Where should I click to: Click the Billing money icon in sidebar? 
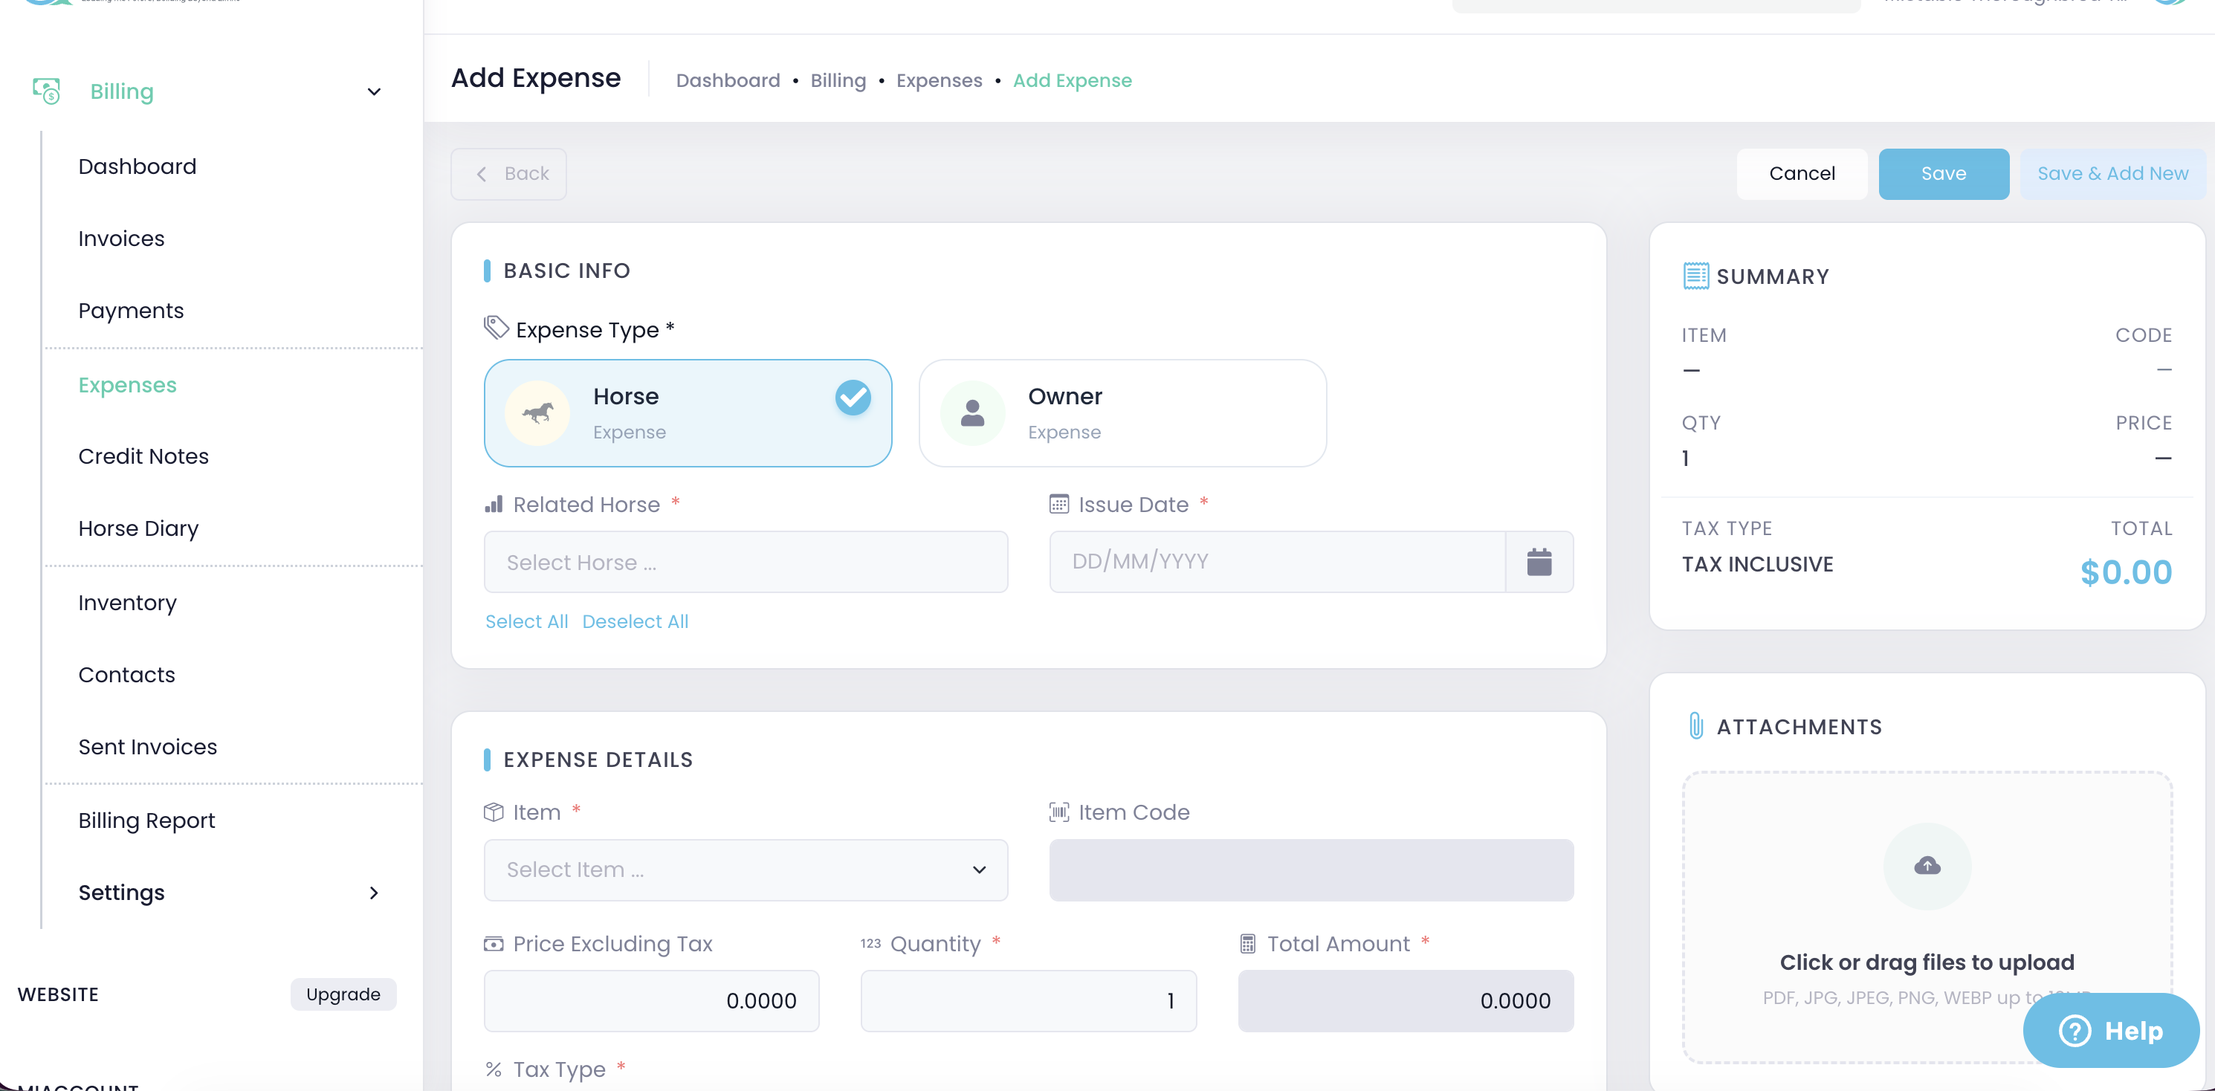pos(46,90)
